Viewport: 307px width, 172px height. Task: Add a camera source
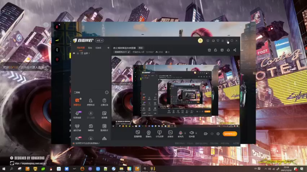pyautogui.click(x=149, y=134)
